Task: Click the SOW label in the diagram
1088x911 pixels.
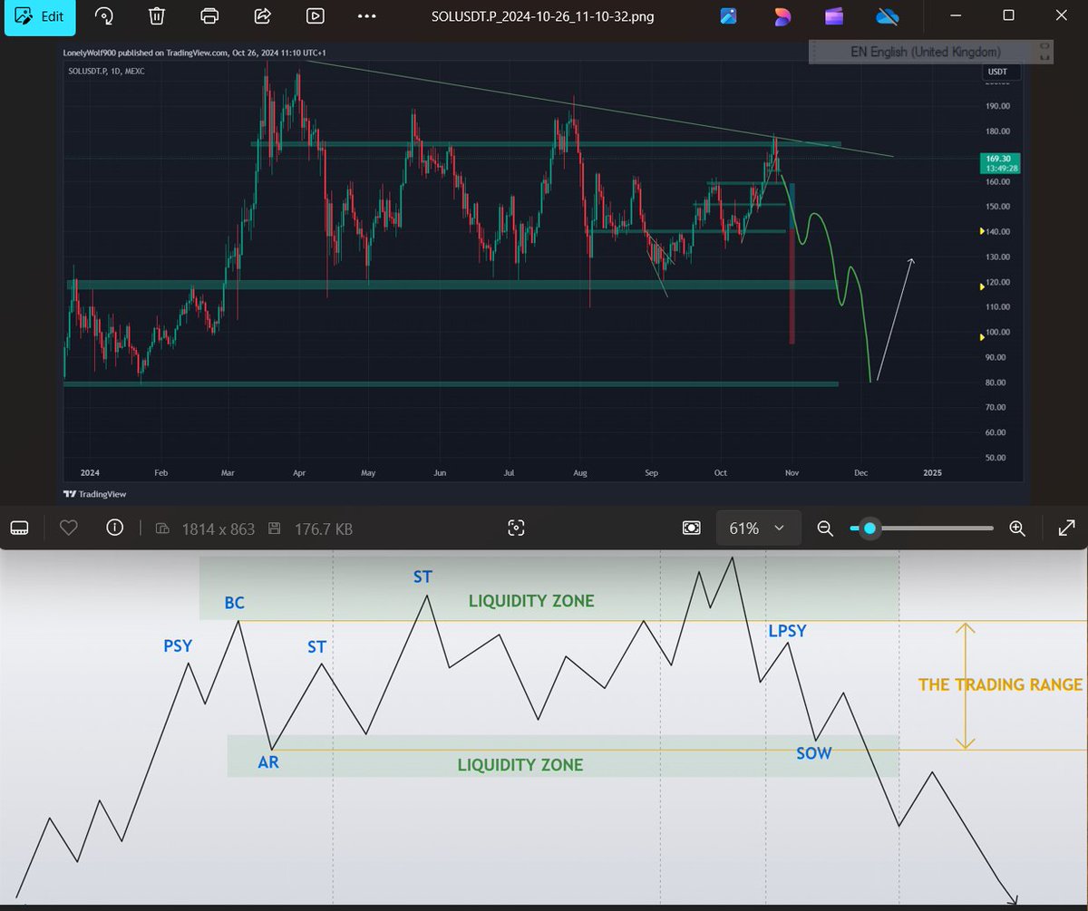Action: point(813,753)
